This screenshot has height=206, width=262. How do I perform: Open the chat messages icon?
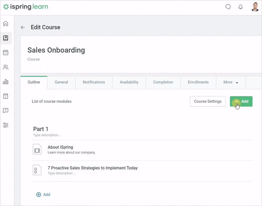click(228, 7)
